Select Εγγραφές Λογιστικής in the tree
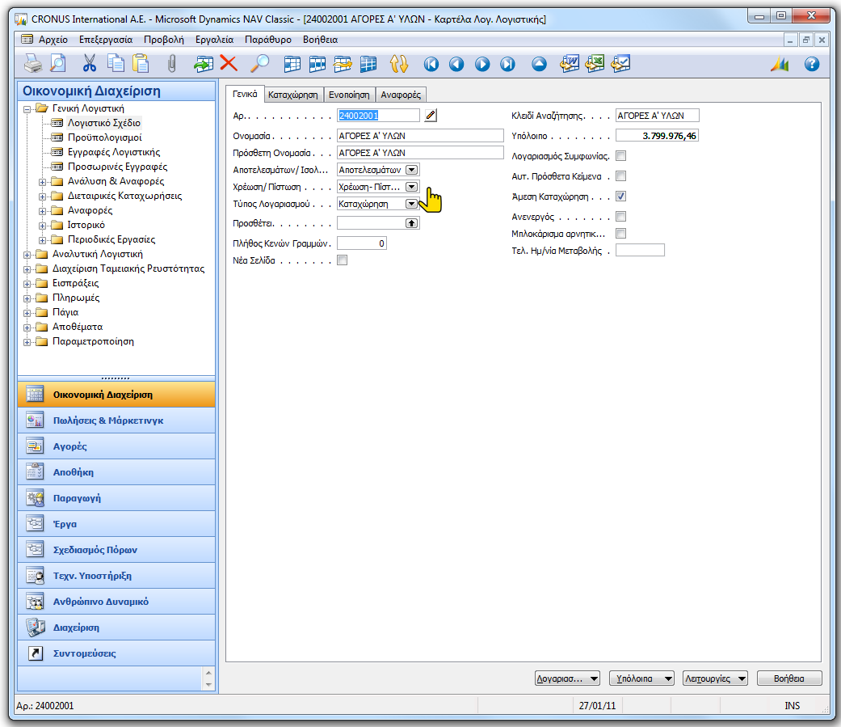The image size is (841, 727). pos(114,153)
